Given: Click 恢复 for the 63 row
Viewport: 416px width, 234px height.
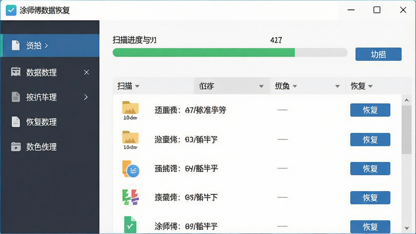Looking at the screenshot, I should coord(370,140).
